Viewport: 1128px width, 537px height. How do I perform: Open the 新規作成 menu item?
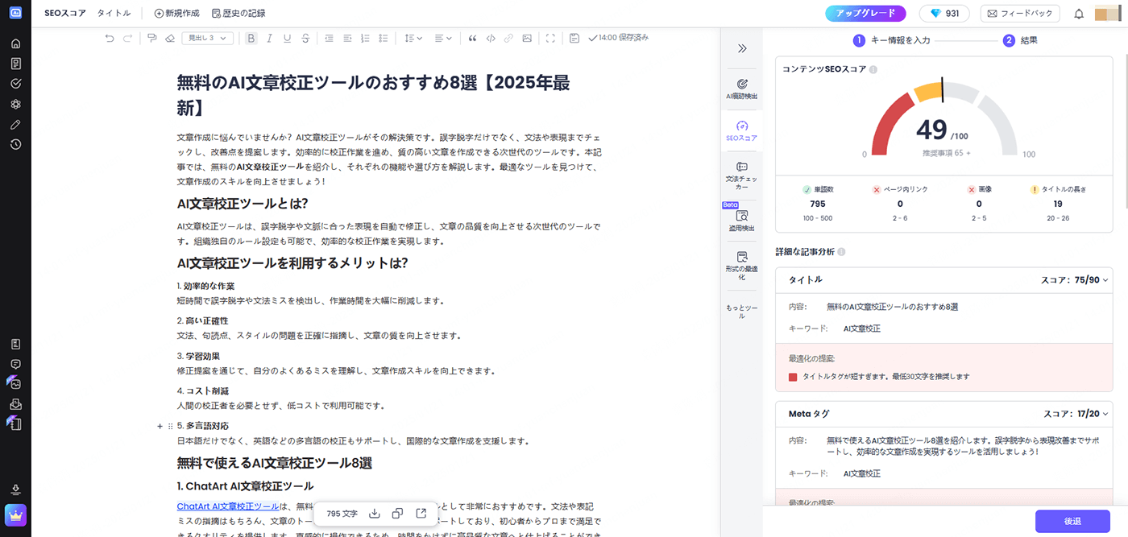click(176, 13)
